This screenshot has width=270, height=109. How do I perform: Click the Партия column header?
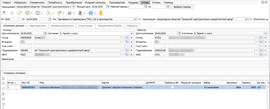point(123,83)
